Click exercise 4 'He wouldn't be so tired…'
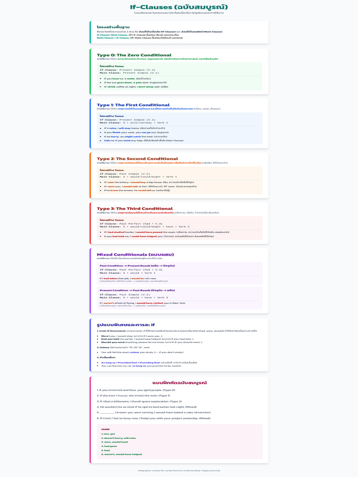This screenshot has width=358, height=477. tap(147, 407)
